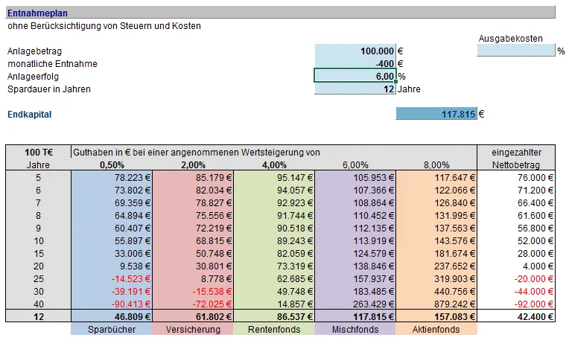This screenshot has height=355, width=569.
Task: Select negative value -14.523 € in row 25
Action: click(x=112, y=279)
